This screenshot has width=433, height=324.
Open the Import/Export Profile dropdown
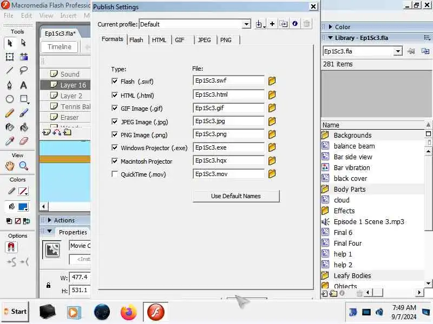260,24
